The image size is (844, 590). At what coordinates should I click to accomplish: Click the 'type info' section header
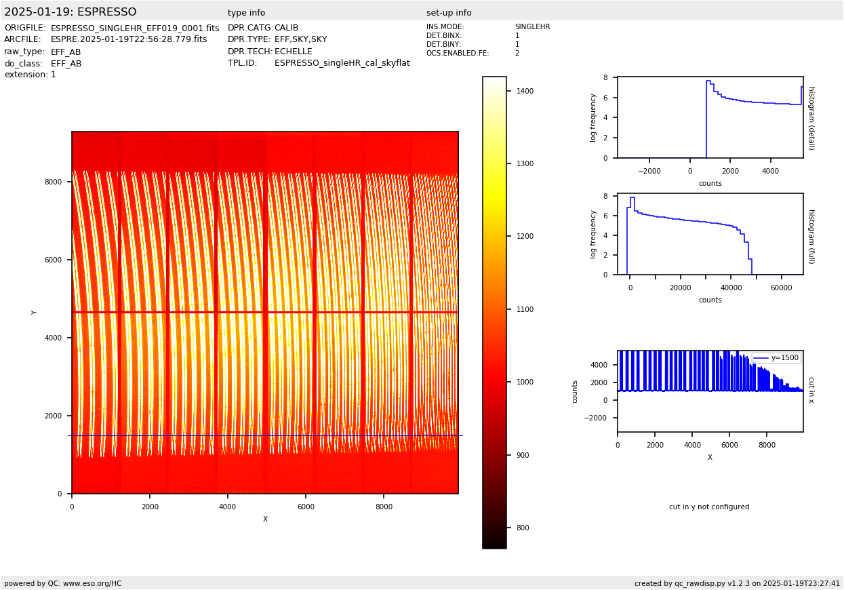click(x=246, y=13)
